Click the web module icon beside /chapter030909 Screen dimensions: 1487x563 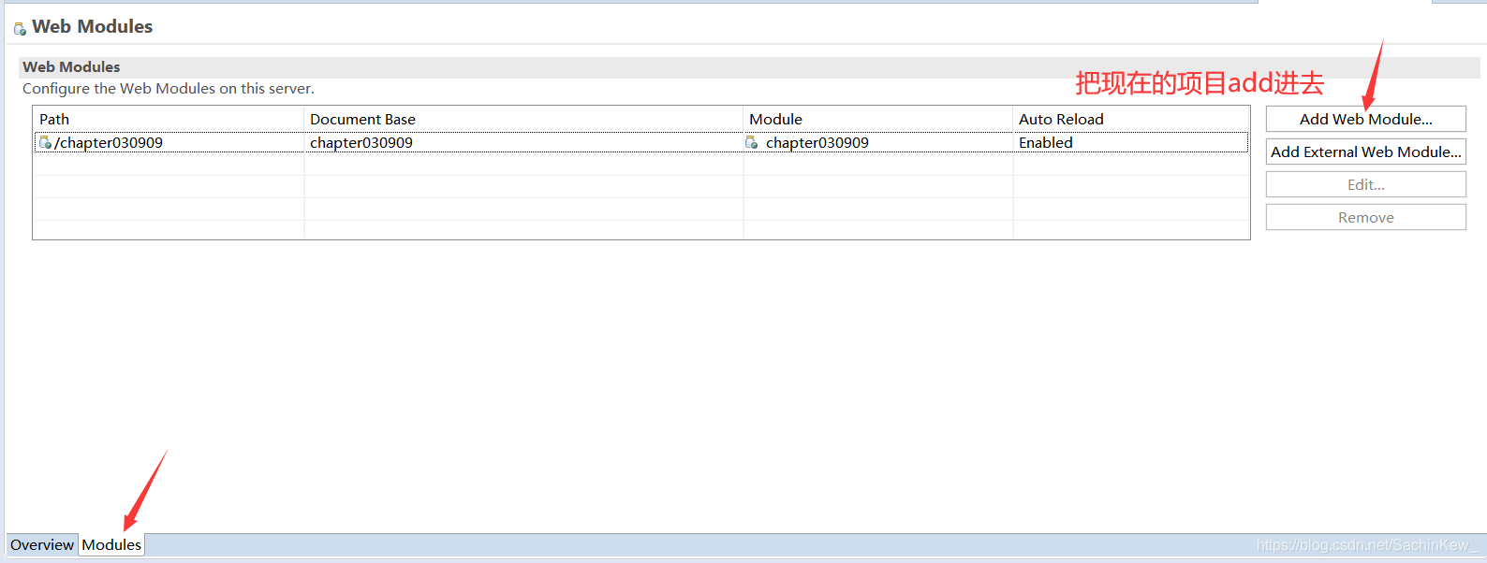coord(45,142)
